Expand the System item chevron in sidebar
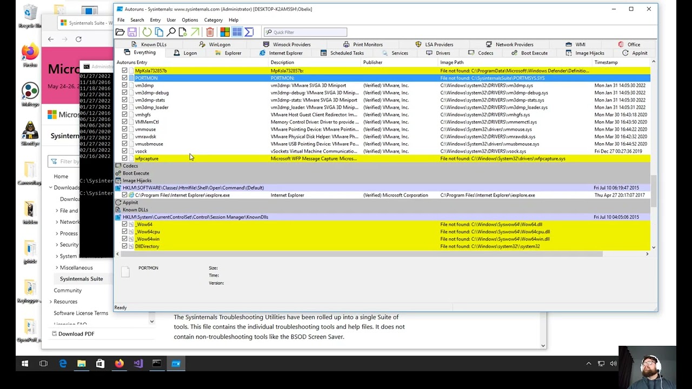This screenshot has width=692, height=389. [x=57, y=256]
